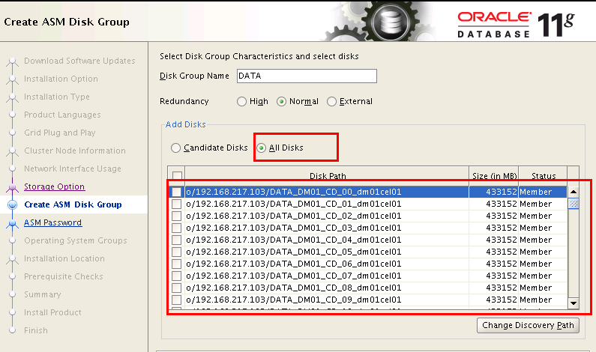Click the Status column header
The width and height of the screenshot is (596, 352).
[544, 176]
